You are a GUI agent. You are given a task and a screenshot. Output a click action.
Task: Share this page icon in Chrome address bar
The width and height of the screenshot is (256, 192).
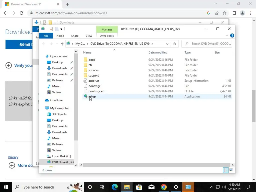pos(216,13)
